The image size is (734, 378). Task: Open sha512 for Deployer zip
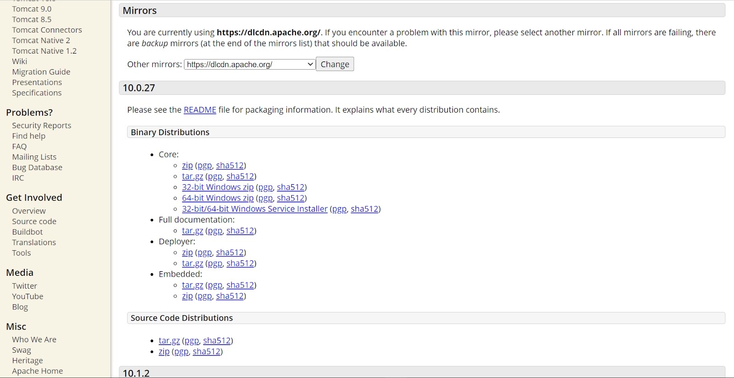(230, 252)
